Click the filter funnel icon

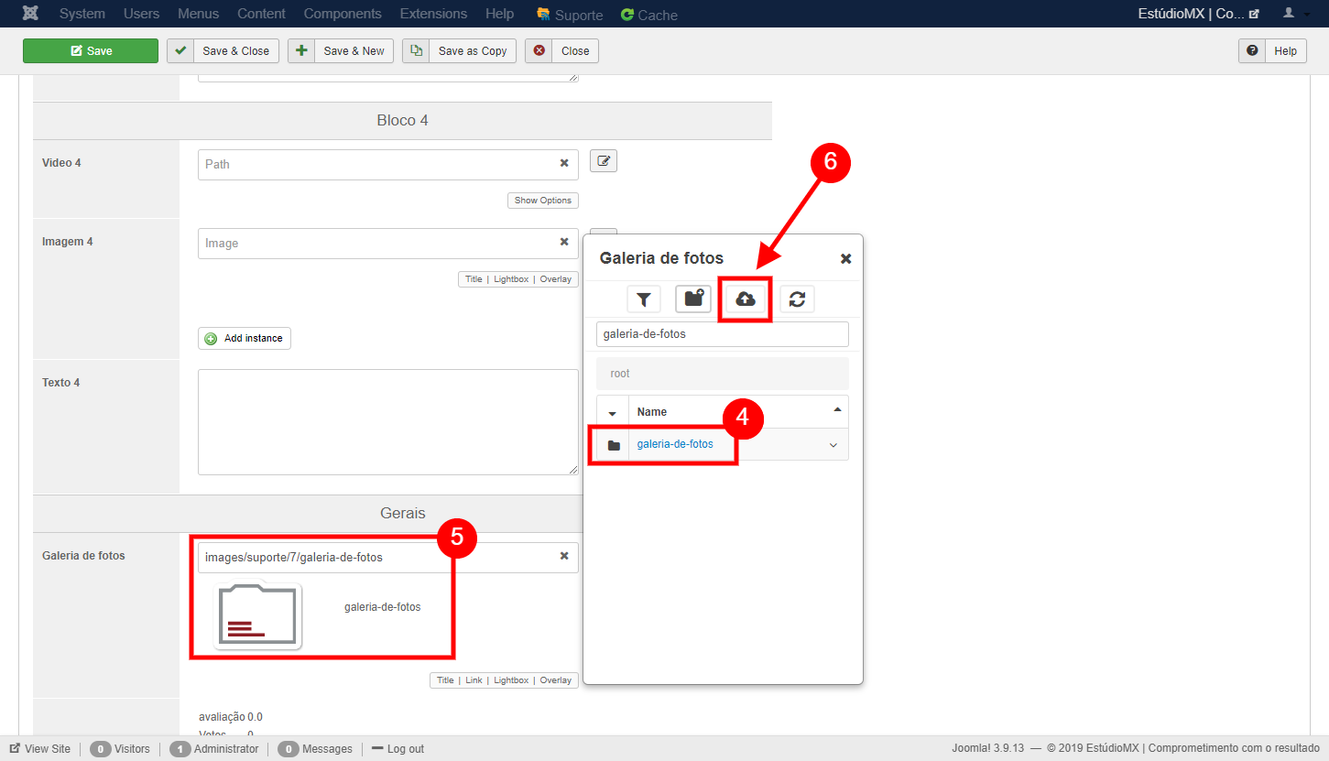pos(644,299)
